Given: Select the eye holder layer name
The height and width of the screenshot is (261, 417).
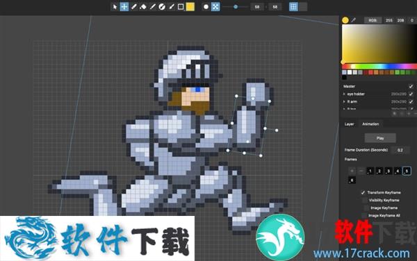Looking at the screenshot, I should (x=356, y=94).
